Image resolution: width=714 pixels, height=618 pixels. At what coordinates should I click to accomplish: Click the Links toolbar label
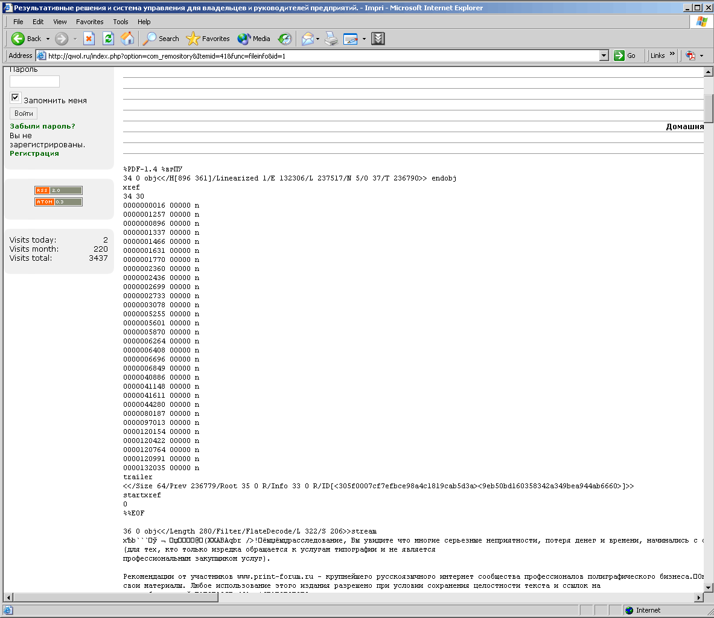(657, 56)
